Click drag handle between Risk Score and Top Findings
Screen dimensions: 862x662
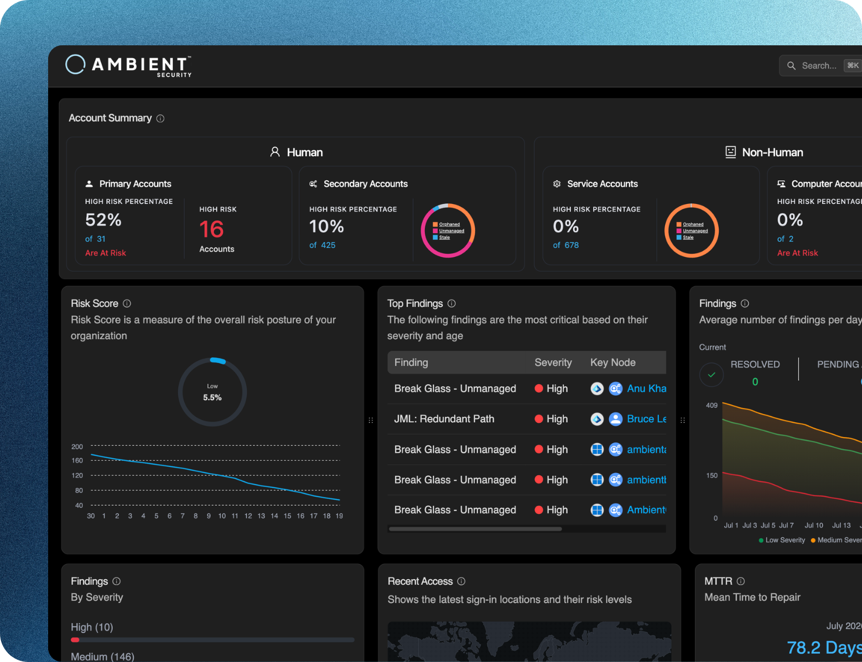(x=371, y=421)
